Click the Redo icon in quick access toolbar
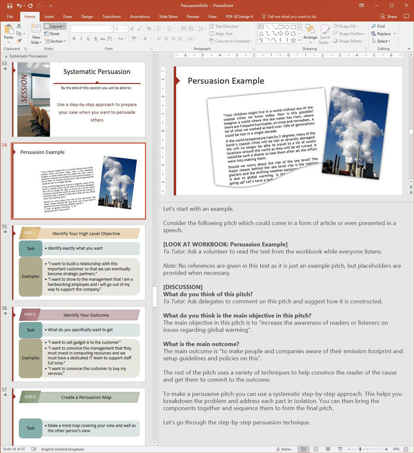 click(31, 6)
